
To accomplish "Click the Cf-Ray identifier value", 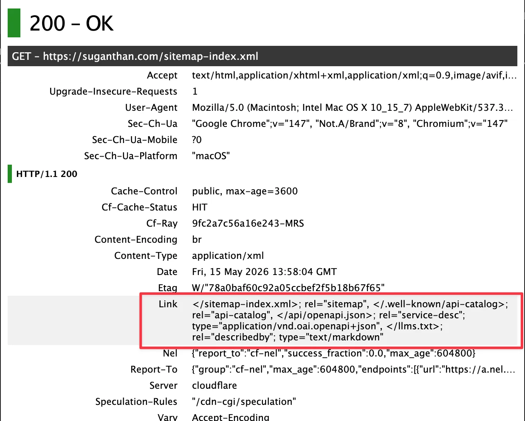I will point(248,224).
